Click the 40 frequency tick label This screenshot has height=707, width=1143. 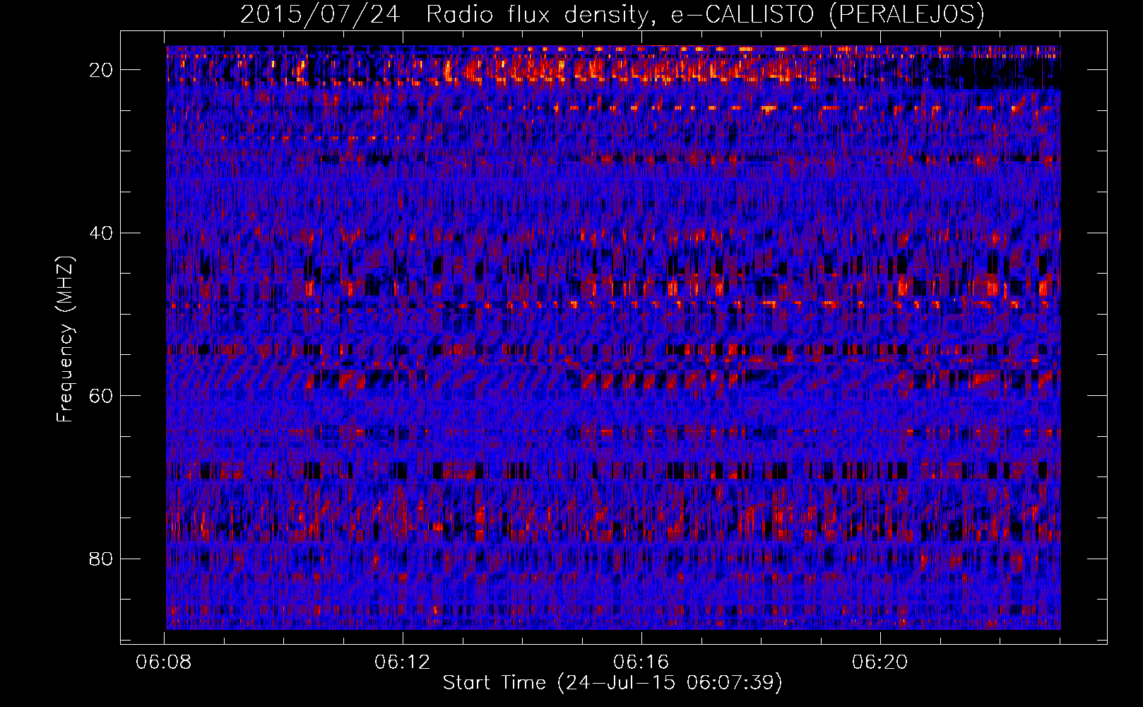pyautogui.click(x=102, y=233)
